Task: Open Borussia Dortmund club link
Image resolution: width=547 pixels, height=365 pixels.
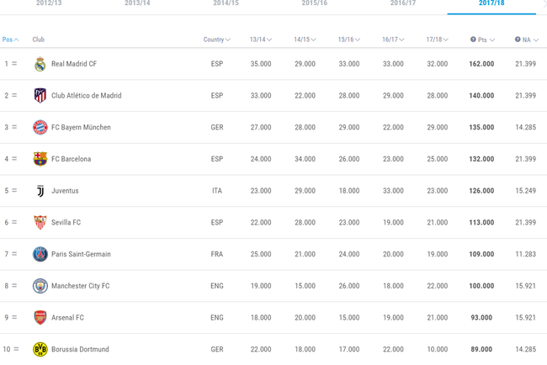Action: [80, 349]
